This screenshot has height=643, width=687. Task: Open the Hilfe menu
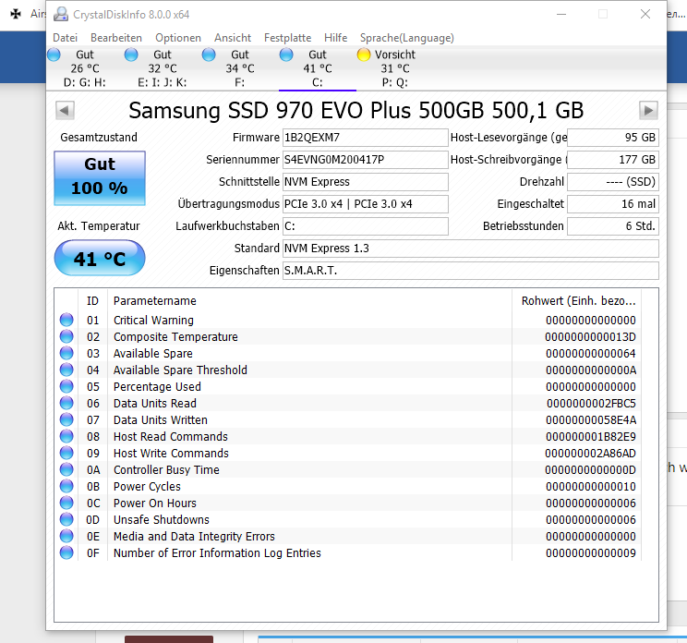pos(335,38)
